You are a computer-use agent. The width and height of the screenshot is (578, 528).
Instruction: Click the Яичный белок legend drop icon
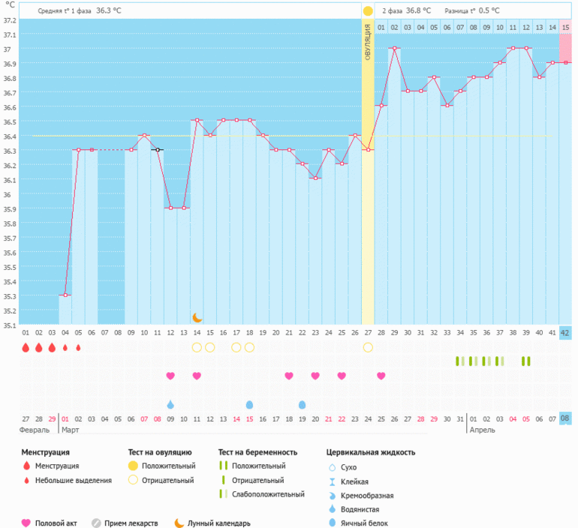(x=332, y=523)
